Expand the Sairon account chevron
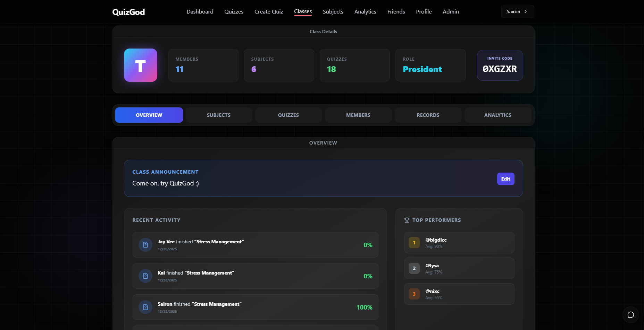This screenshot has width=644, height=330. 525,11
